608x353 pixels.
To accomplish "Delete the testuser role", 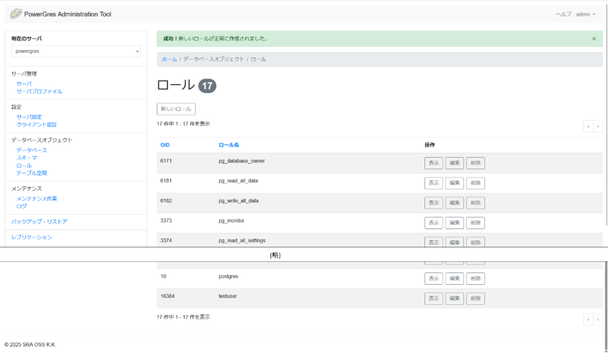I will (476, 298).
